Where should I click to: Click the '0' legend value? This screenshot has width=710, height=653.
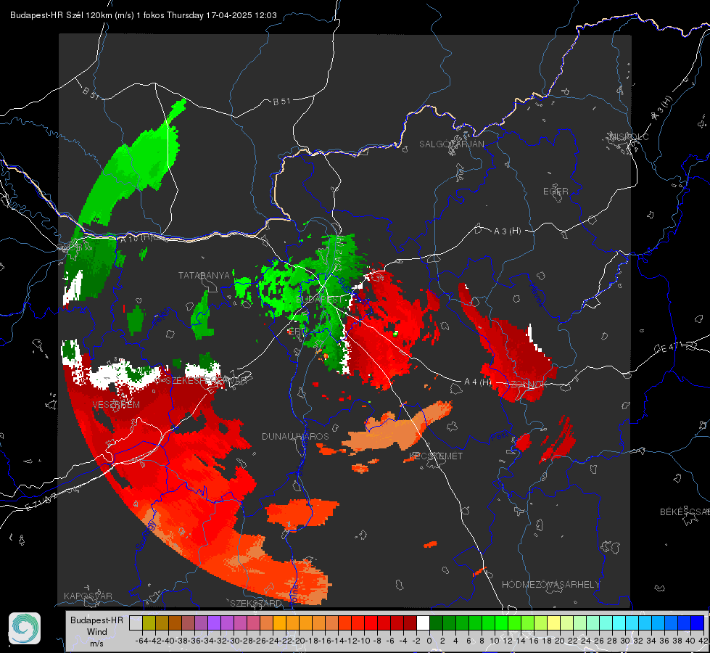(429, 641)
